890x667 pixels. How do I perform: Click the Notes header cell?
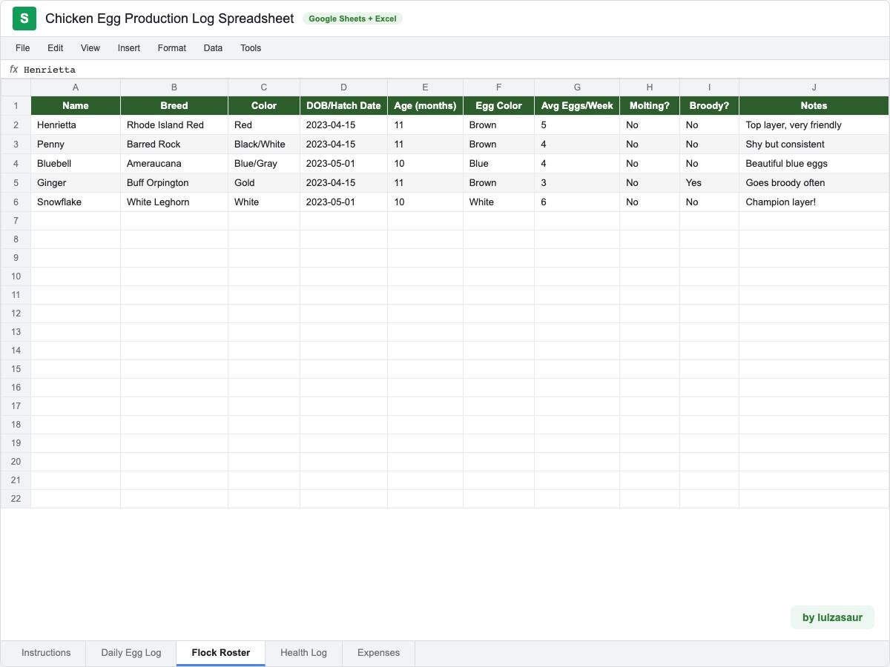coord(814,106)
